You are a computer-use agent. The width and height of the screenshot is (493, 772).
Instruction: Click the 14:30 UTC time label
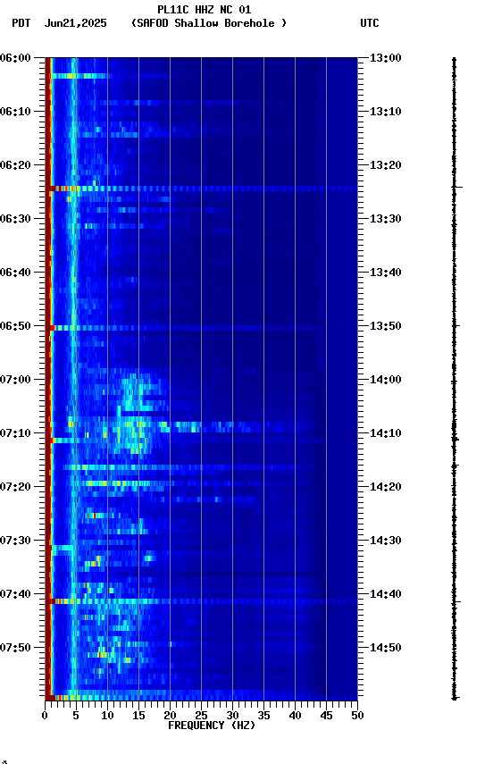tap(386, 541)
